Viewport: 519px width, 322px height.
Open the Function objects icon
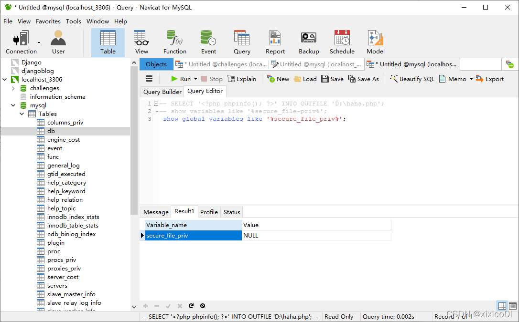pyautogui.click(x=175, y=42)
